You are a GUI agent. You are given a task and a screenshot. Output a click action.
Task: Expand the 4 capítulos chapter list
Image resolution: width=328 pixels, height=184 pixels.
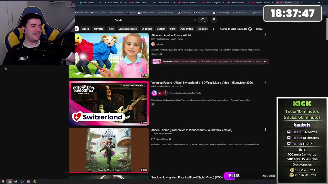coord(265,62)
